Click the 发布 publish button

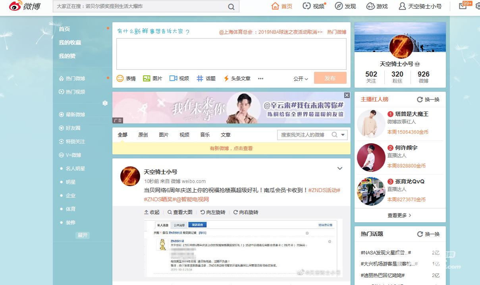pos(330,78)
